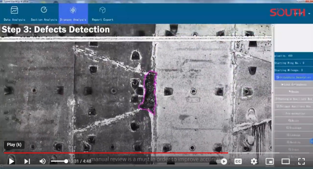Screen dimensions: 313x169
Task: Collapse the side panel with blue arrow
Action: [312, 141]
